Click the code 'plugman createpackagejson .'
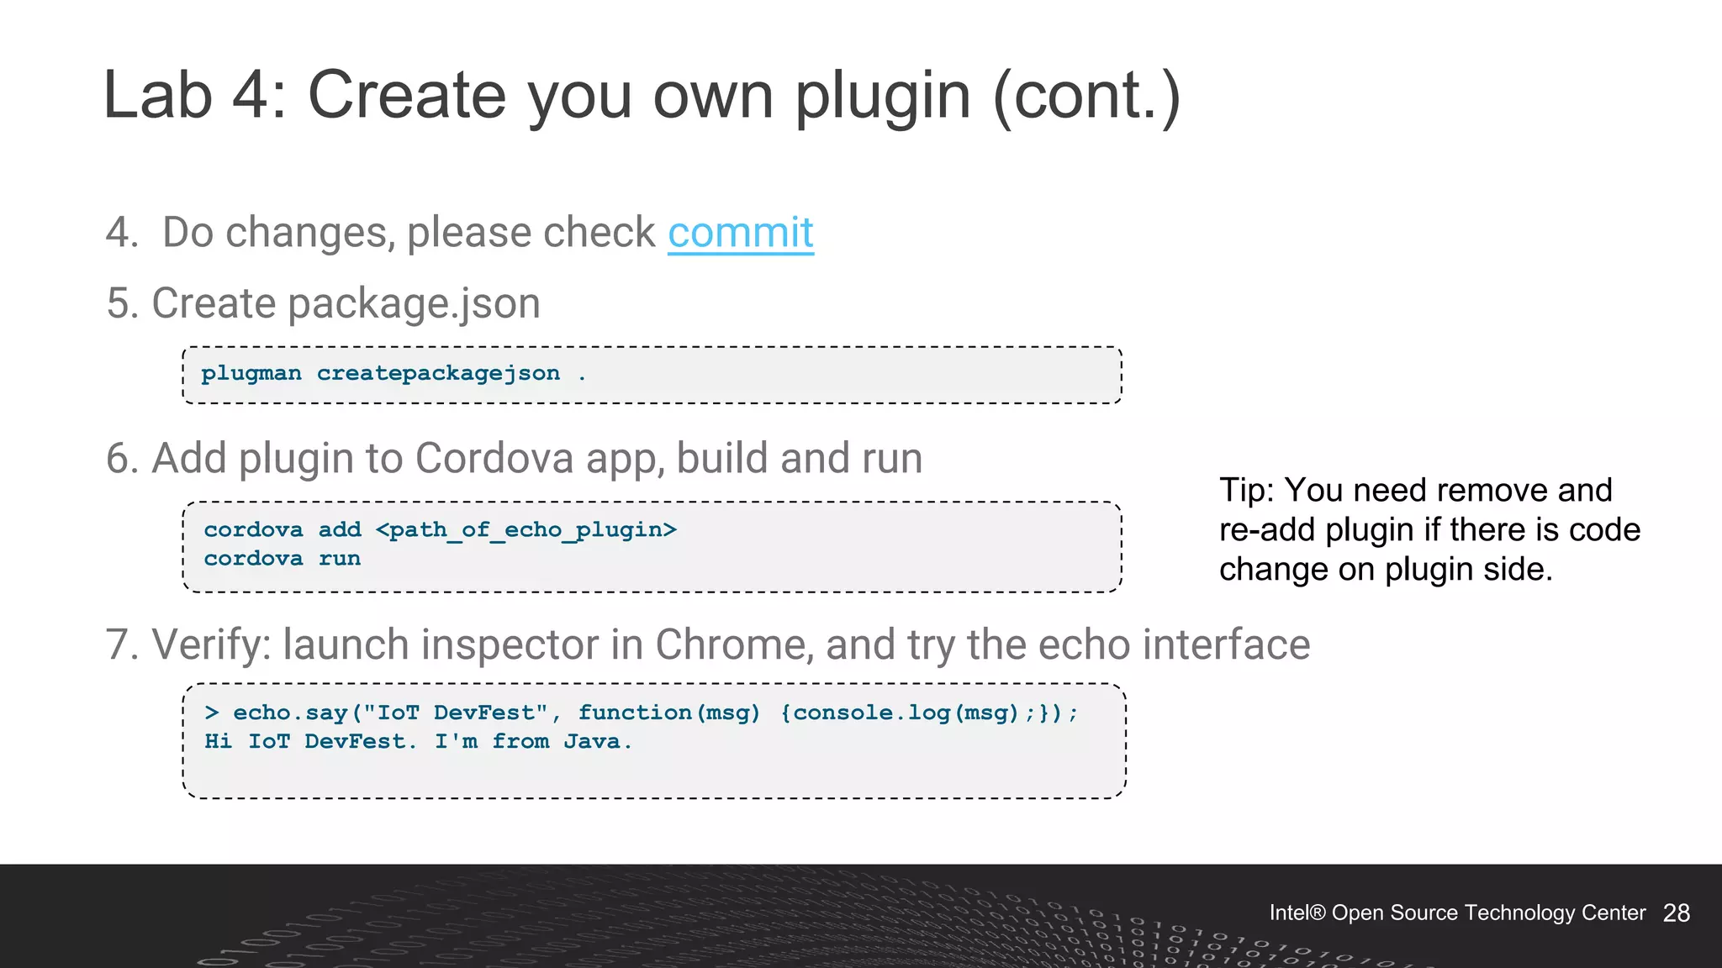The width and height of the screenshot is (1722, 968). (x=394, y=374)
